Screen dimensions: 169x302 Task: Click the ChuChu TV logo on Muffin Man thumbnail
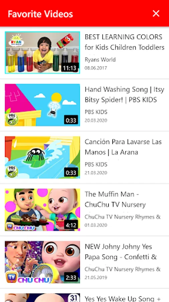[x=20, y=227]
